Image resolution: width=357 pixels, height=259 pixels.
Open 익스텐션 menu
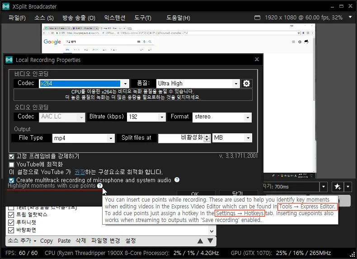[x=115, y=18]
